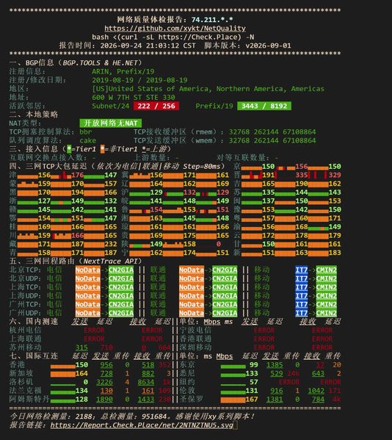Click congestion algorithm value 'bbr'

[86, 132]
